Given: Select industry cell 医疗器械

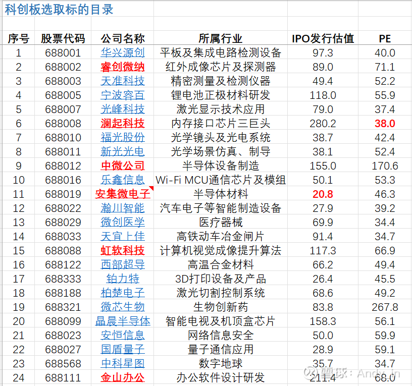Looking at the screenshot, I should [x=221, y=223].
